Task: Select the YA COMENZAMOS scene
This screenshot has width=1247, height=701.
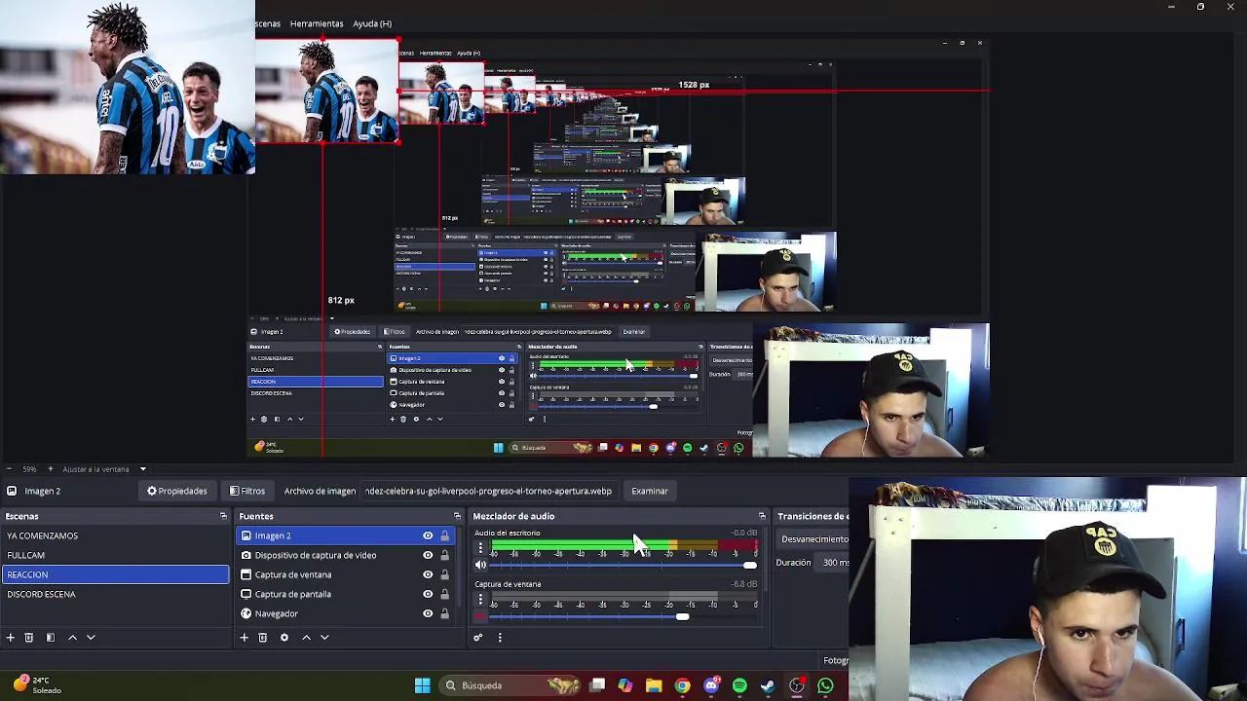Action: [x=115, y=535]
